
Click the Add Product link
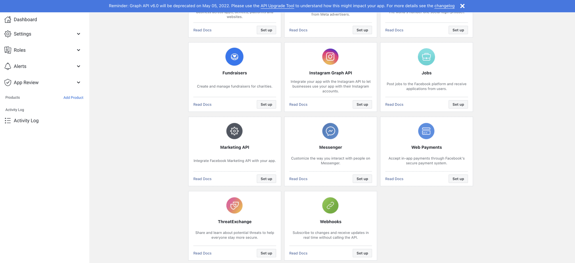[73, 98]
